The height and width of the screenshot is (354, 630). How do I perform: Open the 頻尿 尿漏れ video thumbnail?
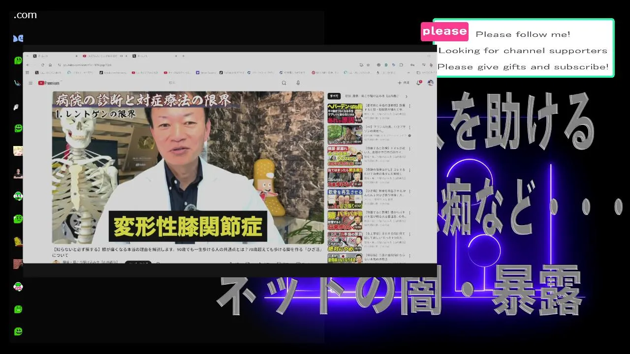click(345, 155)
